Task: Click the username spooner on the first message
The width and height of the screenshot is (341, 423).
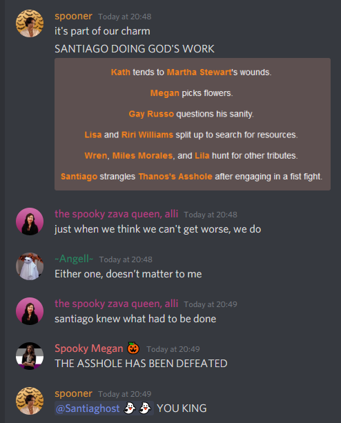Action: [x=73, y=16]
